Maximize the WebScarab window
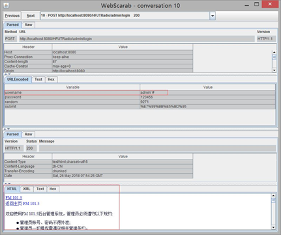281x235 pixels. [257, 4]
